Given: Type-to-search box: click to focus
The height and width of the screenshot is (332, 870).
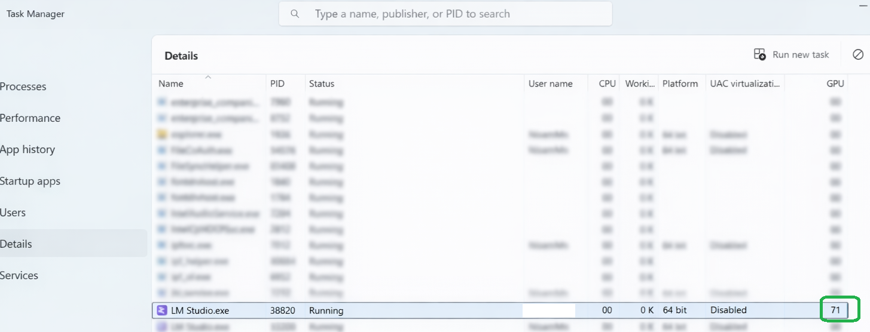Looking at the screenshot, I should [x=445, y=14].
